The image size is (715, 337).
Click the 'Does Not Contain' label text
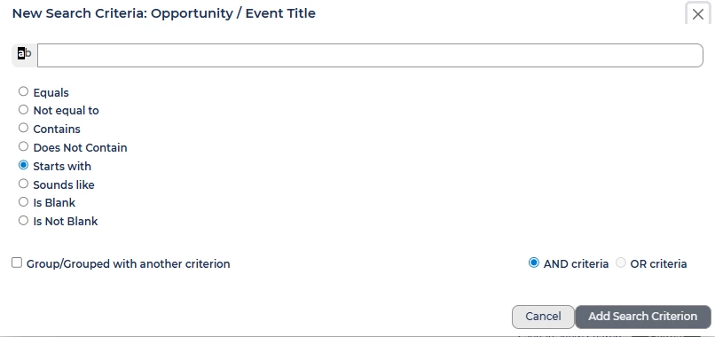[80, 148]
